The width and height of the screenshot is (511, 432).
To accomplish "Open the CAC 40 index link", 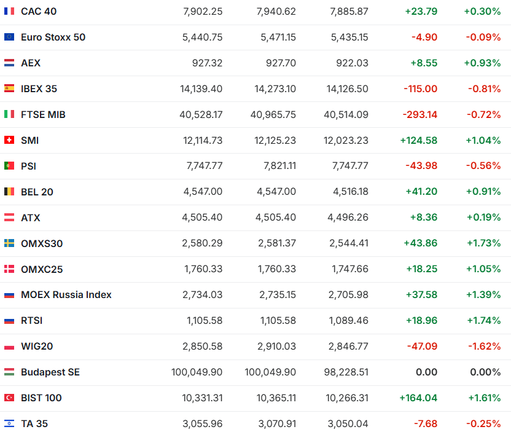I will (38, 11).
